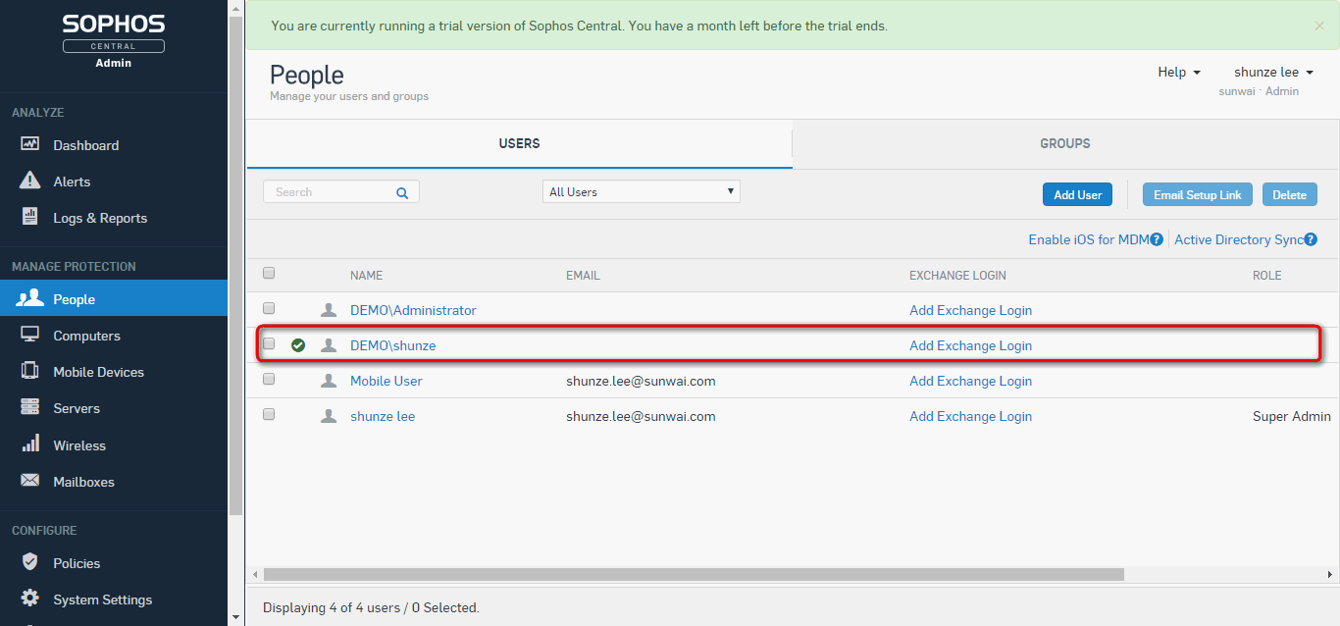The width and height of the screenshot is (1340, 626).
Task: Click the Delete button
Action: click(x=1290, y=194)
